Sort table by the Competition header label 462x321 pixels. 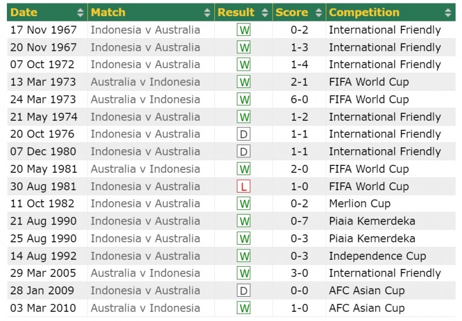364,12
